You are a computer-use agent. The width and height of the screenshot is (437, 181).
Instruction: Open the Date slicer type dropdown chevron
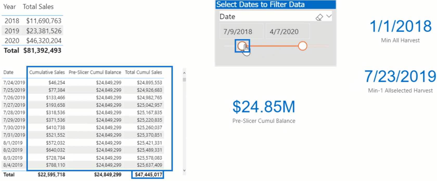click(x=329, y=16)
